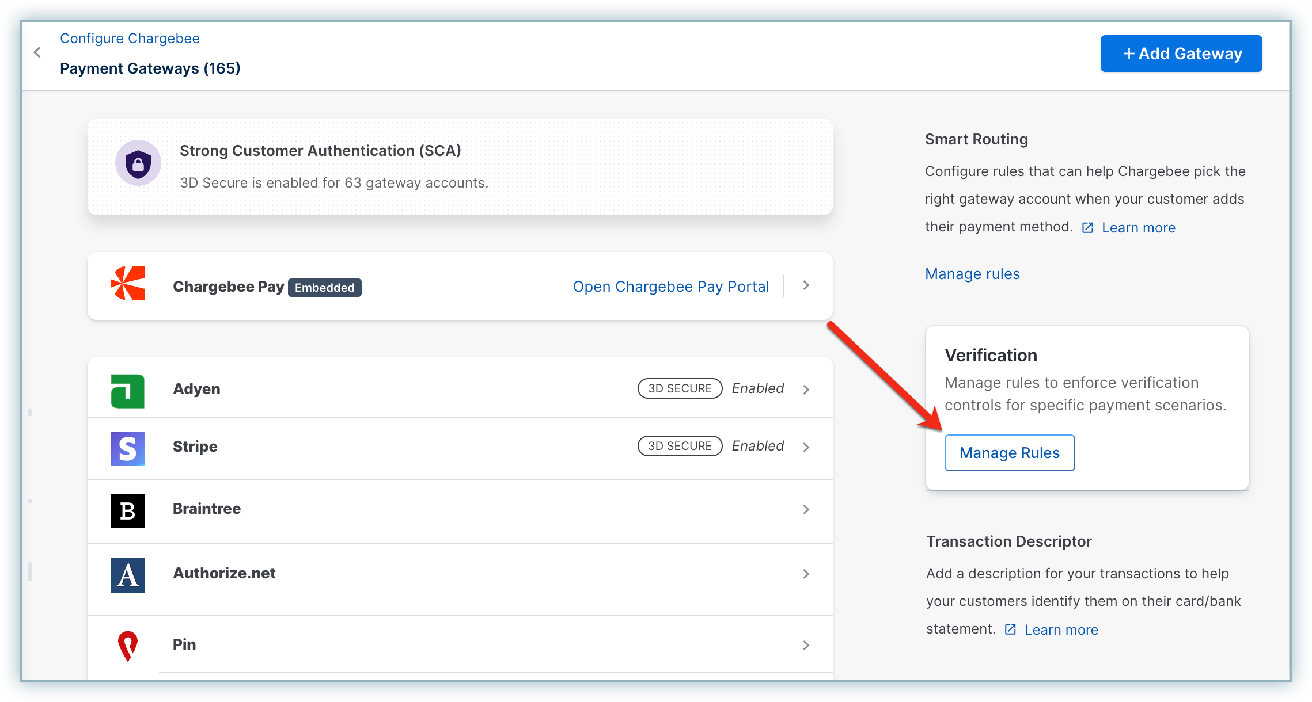Click the purple Stripe logo
This screenshot has height=702, width=1312.
pyautogui.click(x=128, y=449)
